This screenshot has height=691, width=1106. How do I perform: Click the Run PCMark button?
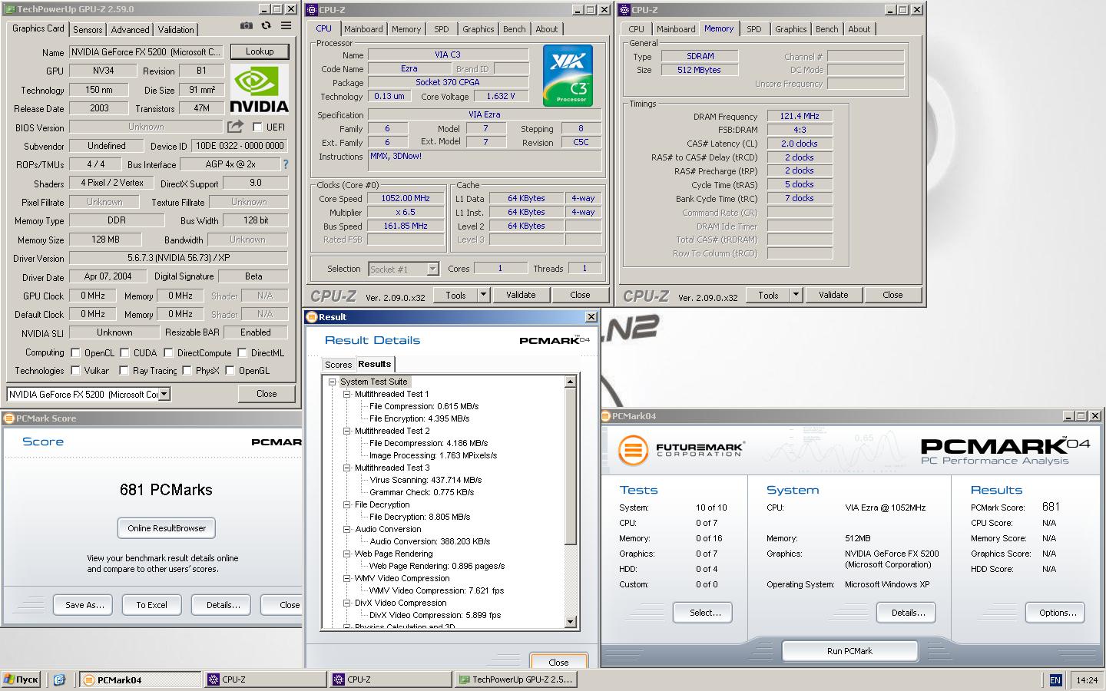point(849,651)
